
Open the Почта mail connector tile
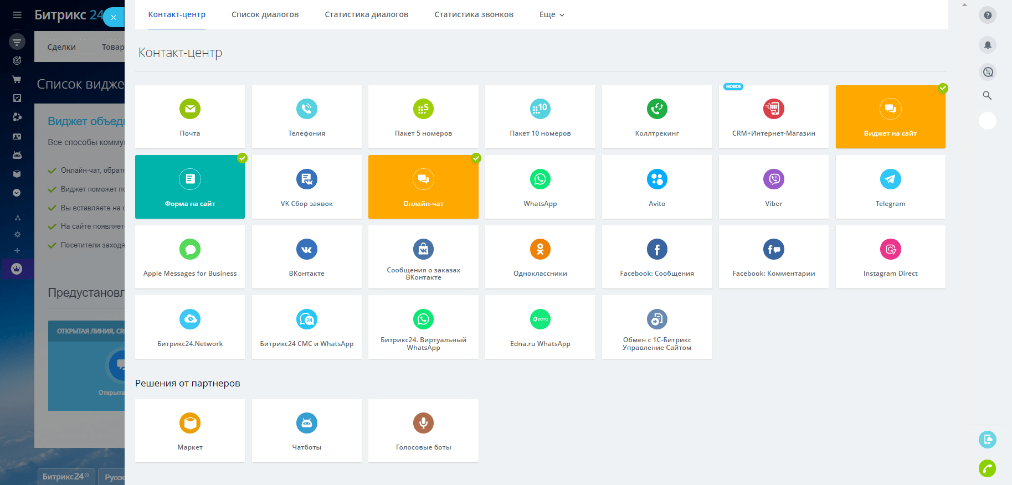tap(190, 117)
